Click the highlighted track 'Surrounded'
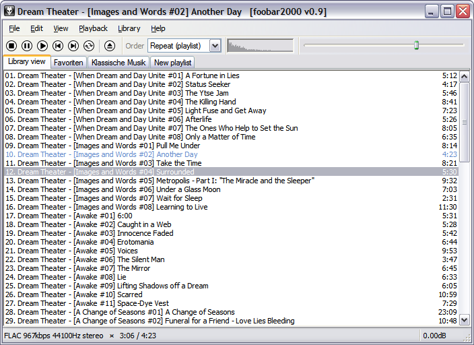Viewport: 474px width, 345px height. tap(231, 172)
